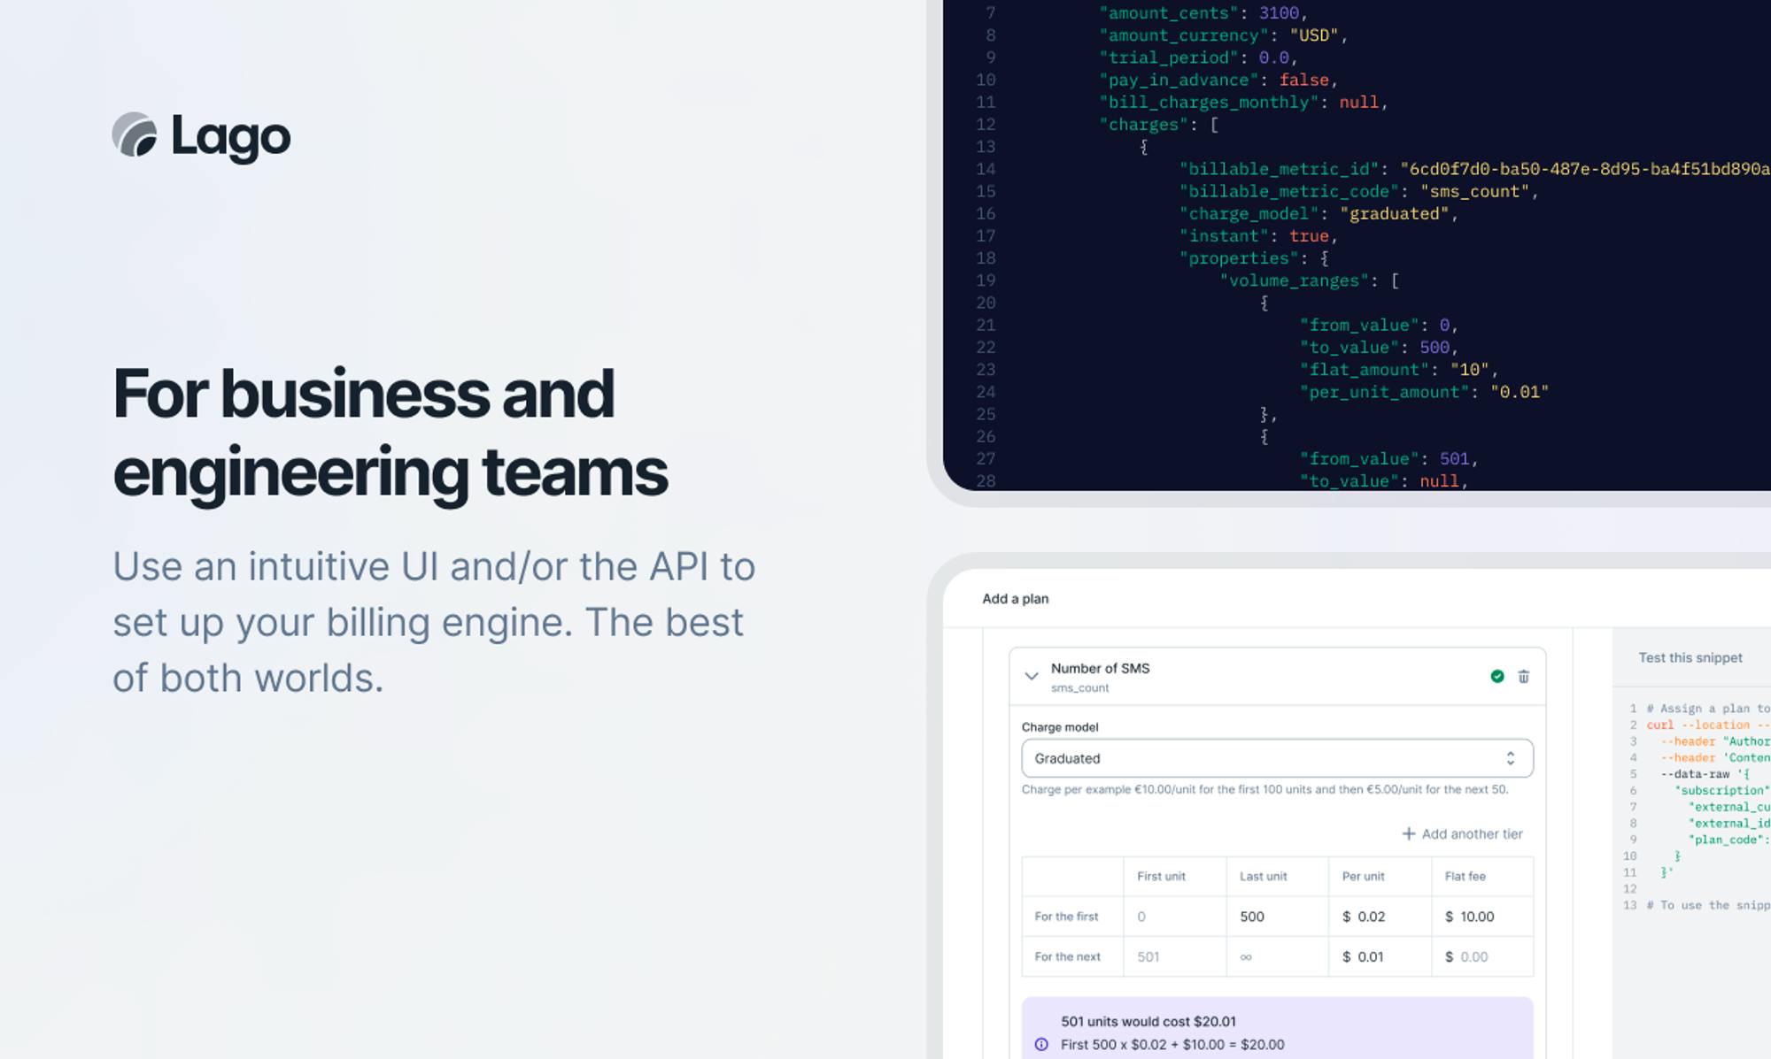The height and width of the screenshot is (1059, 1771).
Task: Click the 'First 500 x $0.02 + $10.00' line
Action: 1172,1045
